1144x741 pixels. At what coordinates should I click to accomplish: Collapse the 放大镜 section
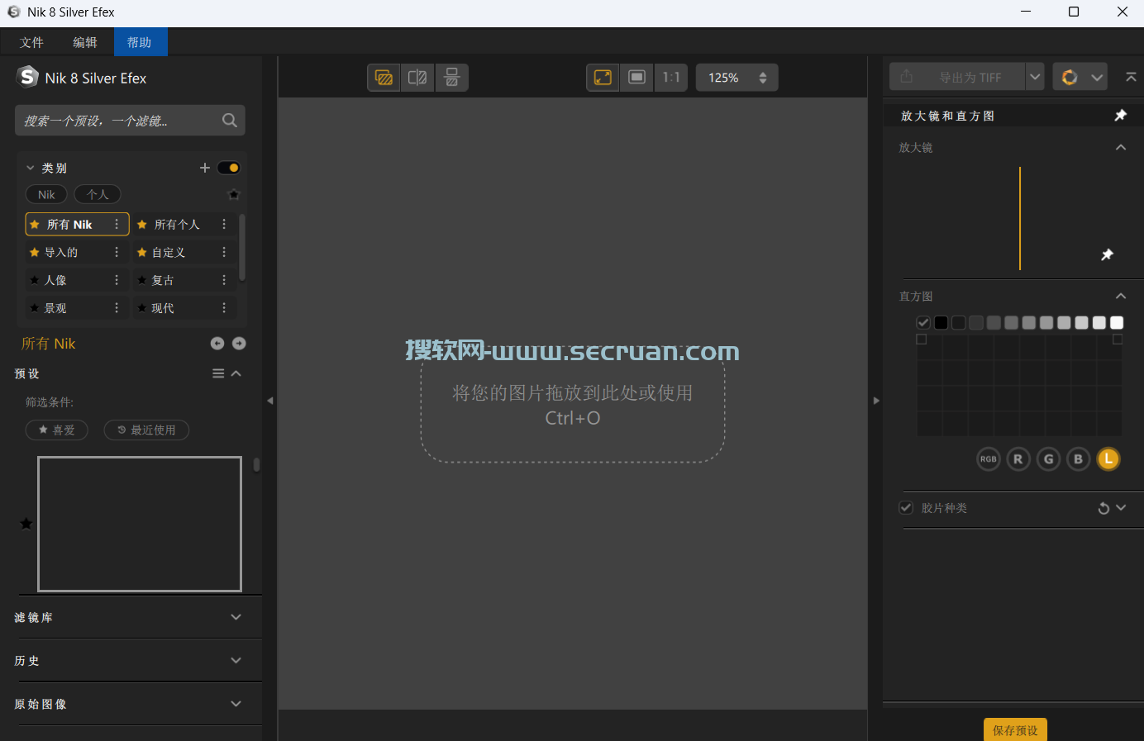(x=1121, y=147)
